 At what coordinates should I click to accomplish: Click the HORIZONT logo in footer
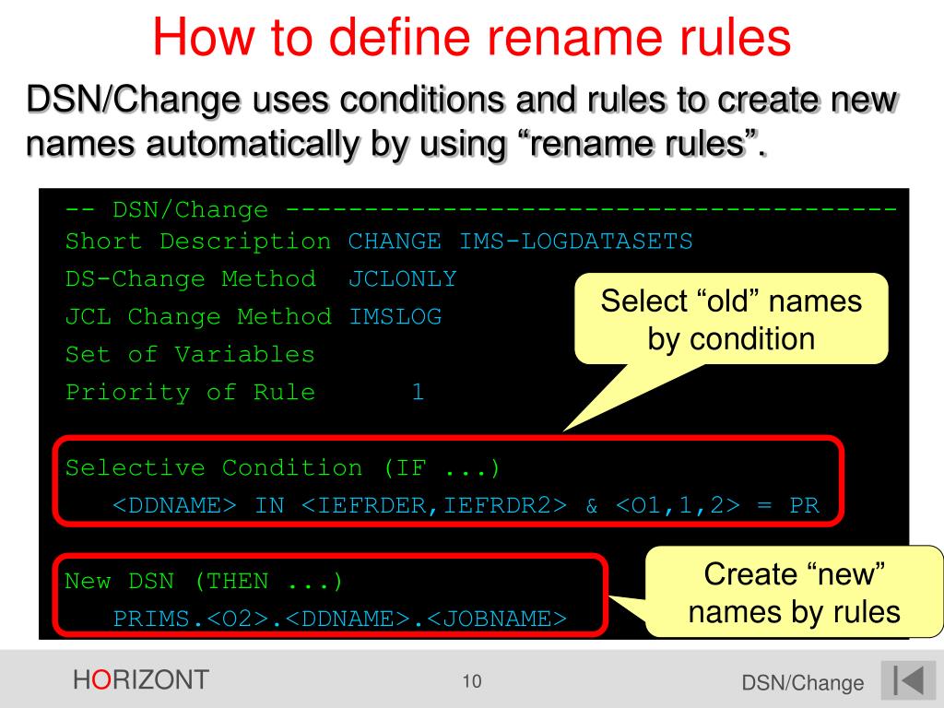pyautogui.click(x=141, y=680)
